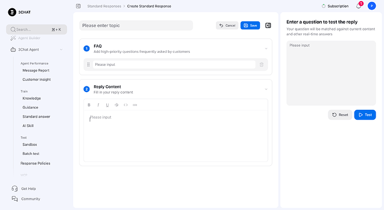The height and width of the screenshot is (210, 384).
Task: Collapse the 3Chat Agent menu chevron
Action: 61,50
